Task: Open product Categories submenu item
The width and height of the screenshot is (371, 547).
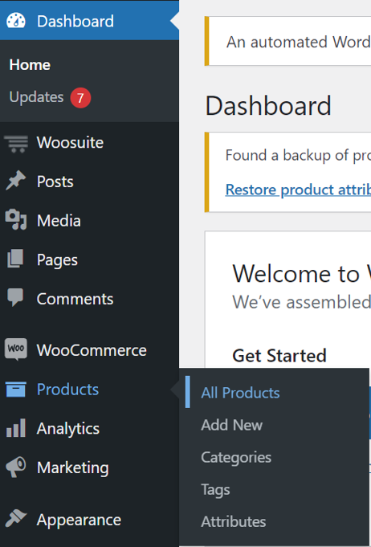Action: click(236, 458)
